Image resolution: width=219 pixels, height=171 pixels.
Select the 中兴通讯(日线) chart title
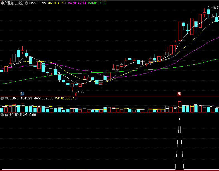coord(12,3)
